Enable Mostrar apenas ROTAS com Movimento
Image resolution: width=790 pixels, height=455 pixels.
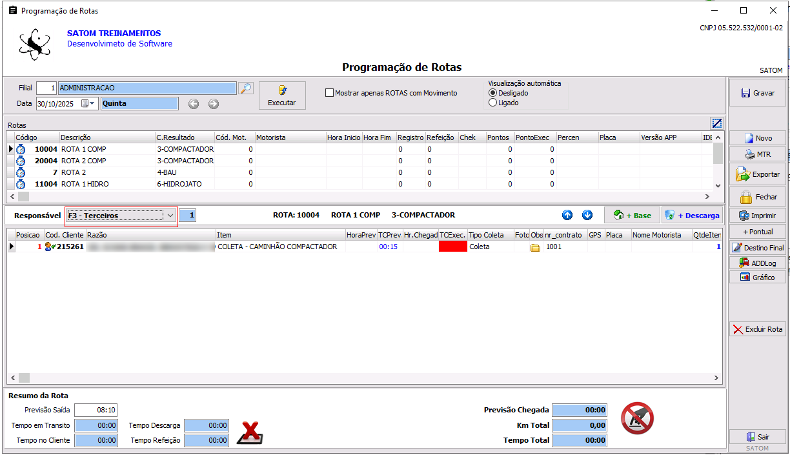pyautogui.click(x=330, y=93)
